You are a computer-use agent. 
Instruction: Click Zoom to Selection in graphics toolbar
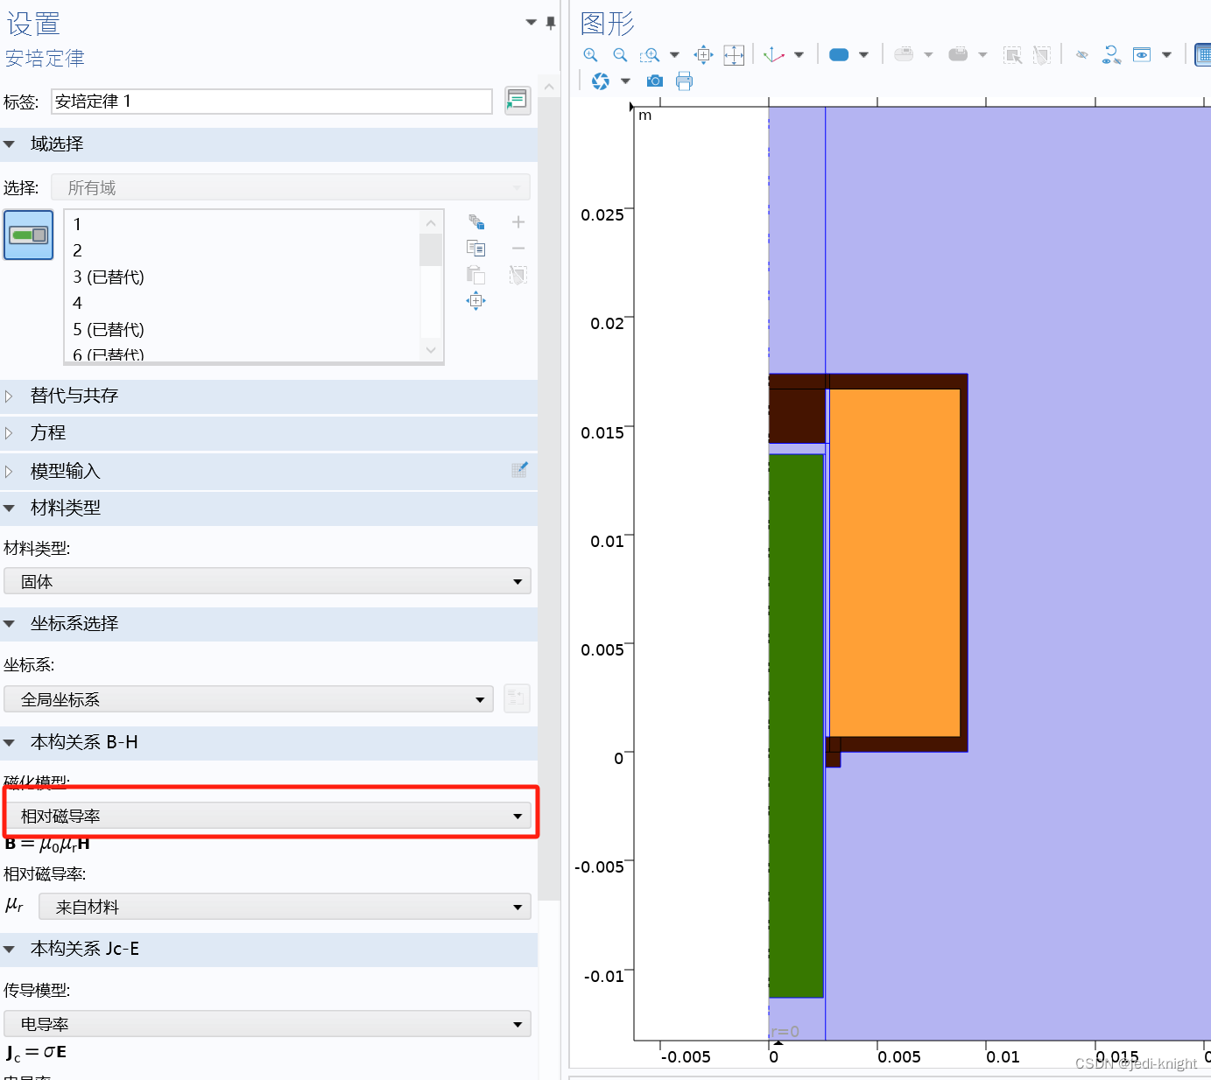pos(703,55)
